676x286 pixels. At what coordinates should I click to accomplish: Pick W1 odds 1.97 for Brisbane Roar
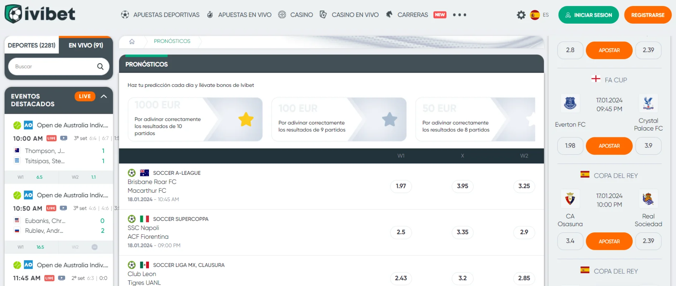click(x=401, y=186)
